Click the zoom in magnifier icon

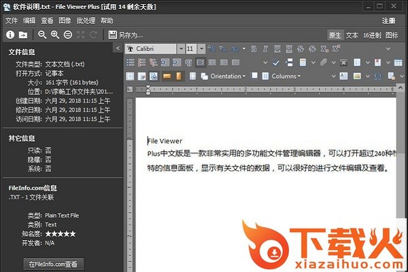click(x=55, y=35)
